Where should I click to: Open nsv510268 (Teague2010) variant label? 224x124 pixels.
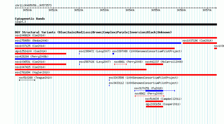pyautogui.click(x=35, y=78)
